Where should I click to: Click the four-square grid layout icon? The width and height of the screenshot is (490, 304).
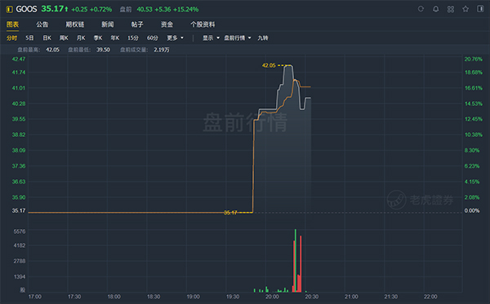451,9
